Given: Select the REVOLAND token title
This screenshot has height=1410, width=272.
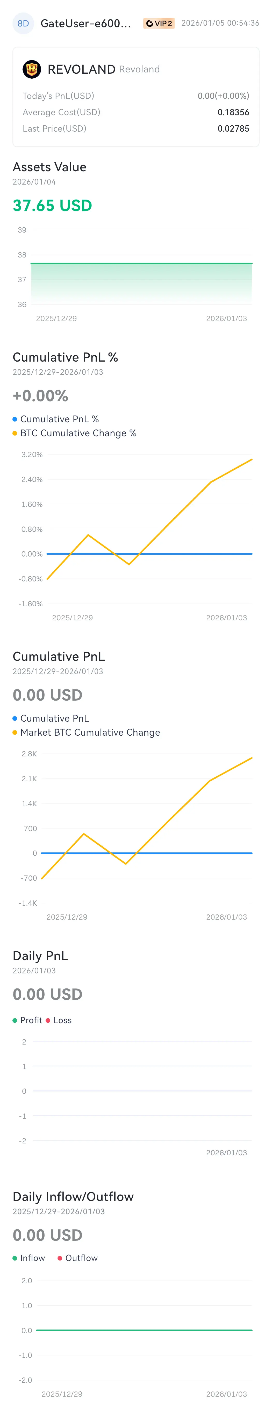Looking at the screenshot, I should pos(81,70).
